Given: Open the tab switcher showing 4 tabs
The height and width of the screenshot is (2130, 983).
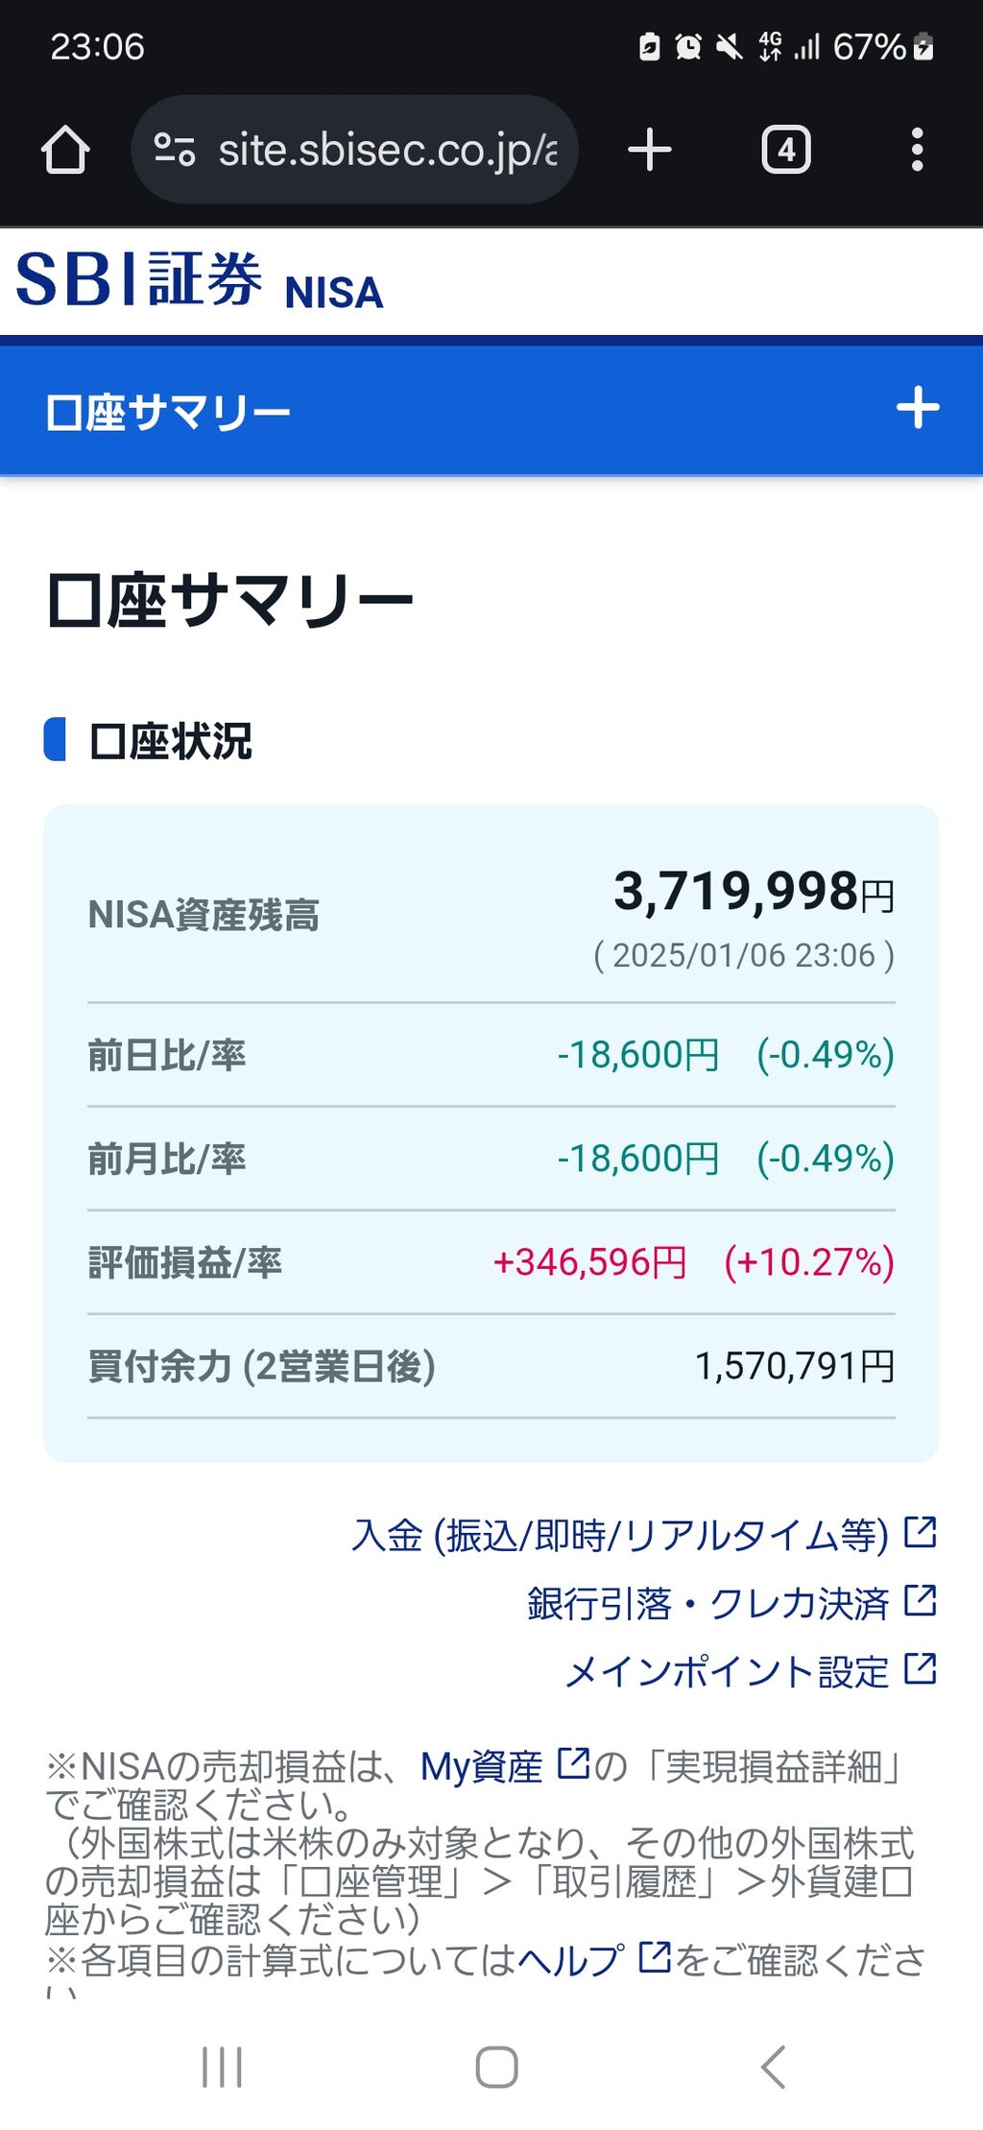Looking at the screenshot, I should coord(785,151).
